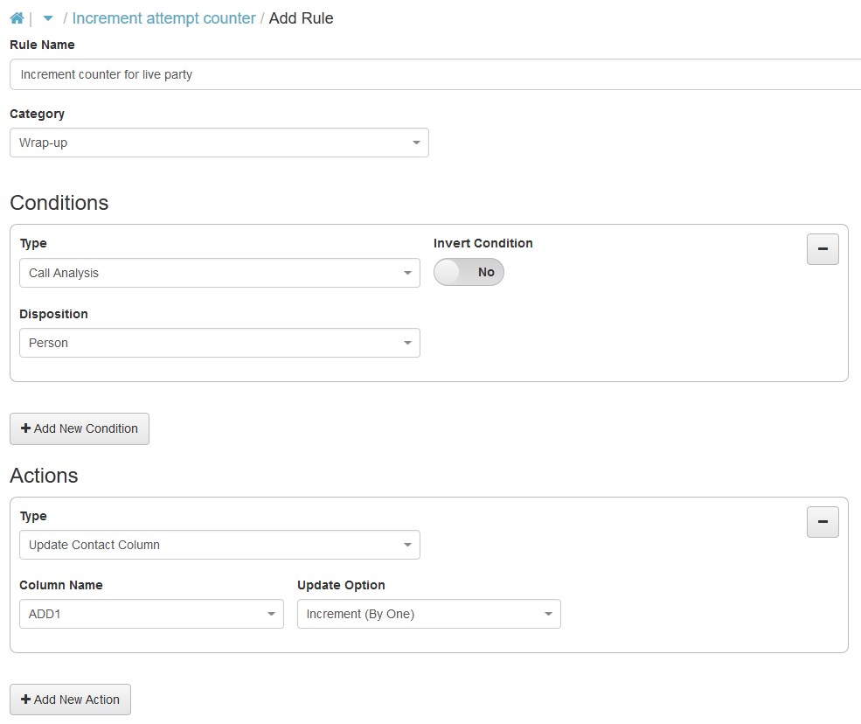Click the Actions section heading
This screenshot has height=724, width=861.
[x=44, y=476]
